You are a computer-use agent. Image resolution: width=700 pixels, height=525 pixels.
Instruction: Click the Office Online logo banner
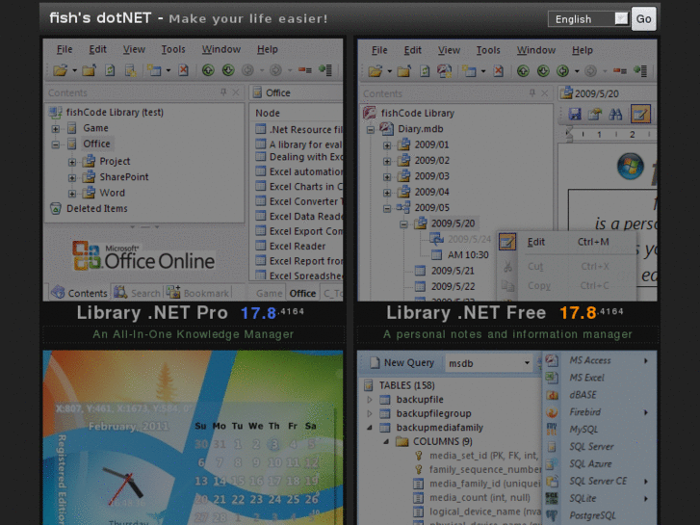[143, 256]
